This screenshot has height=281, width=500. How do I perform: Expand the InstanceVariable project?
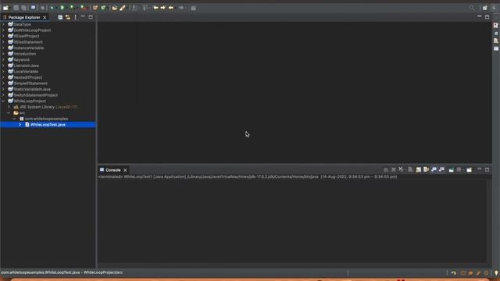coord(3,48)
